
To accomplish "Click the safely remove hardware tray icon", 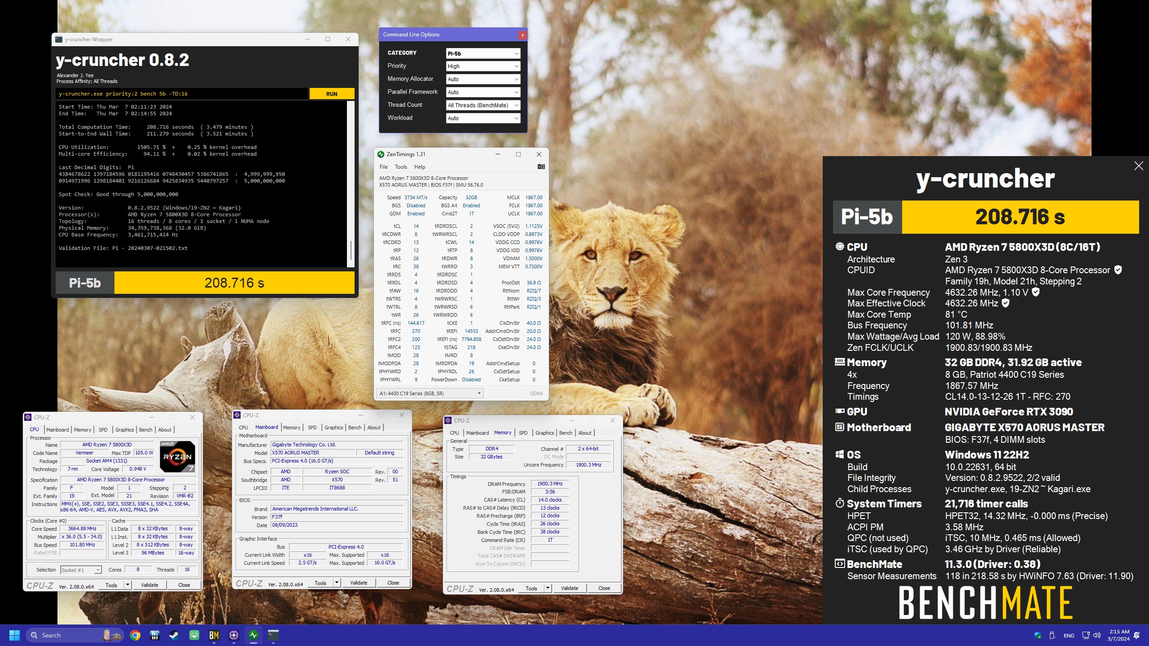I will [1052, 635].
